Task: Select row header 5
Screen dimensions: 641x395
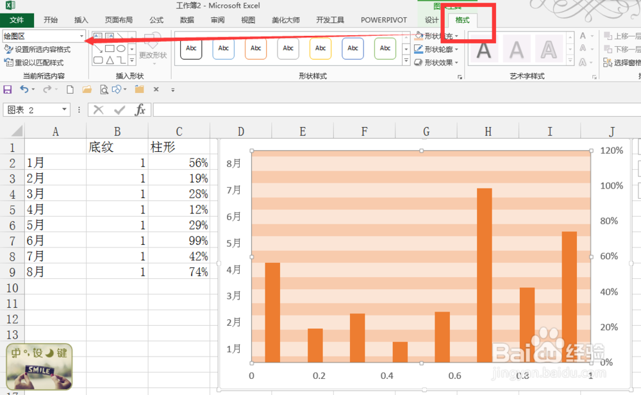Action: click(x=12, y=209)
